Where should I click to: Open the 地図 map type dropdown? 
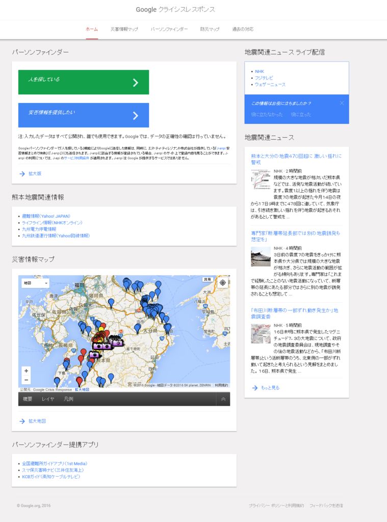tap(35, 283)
